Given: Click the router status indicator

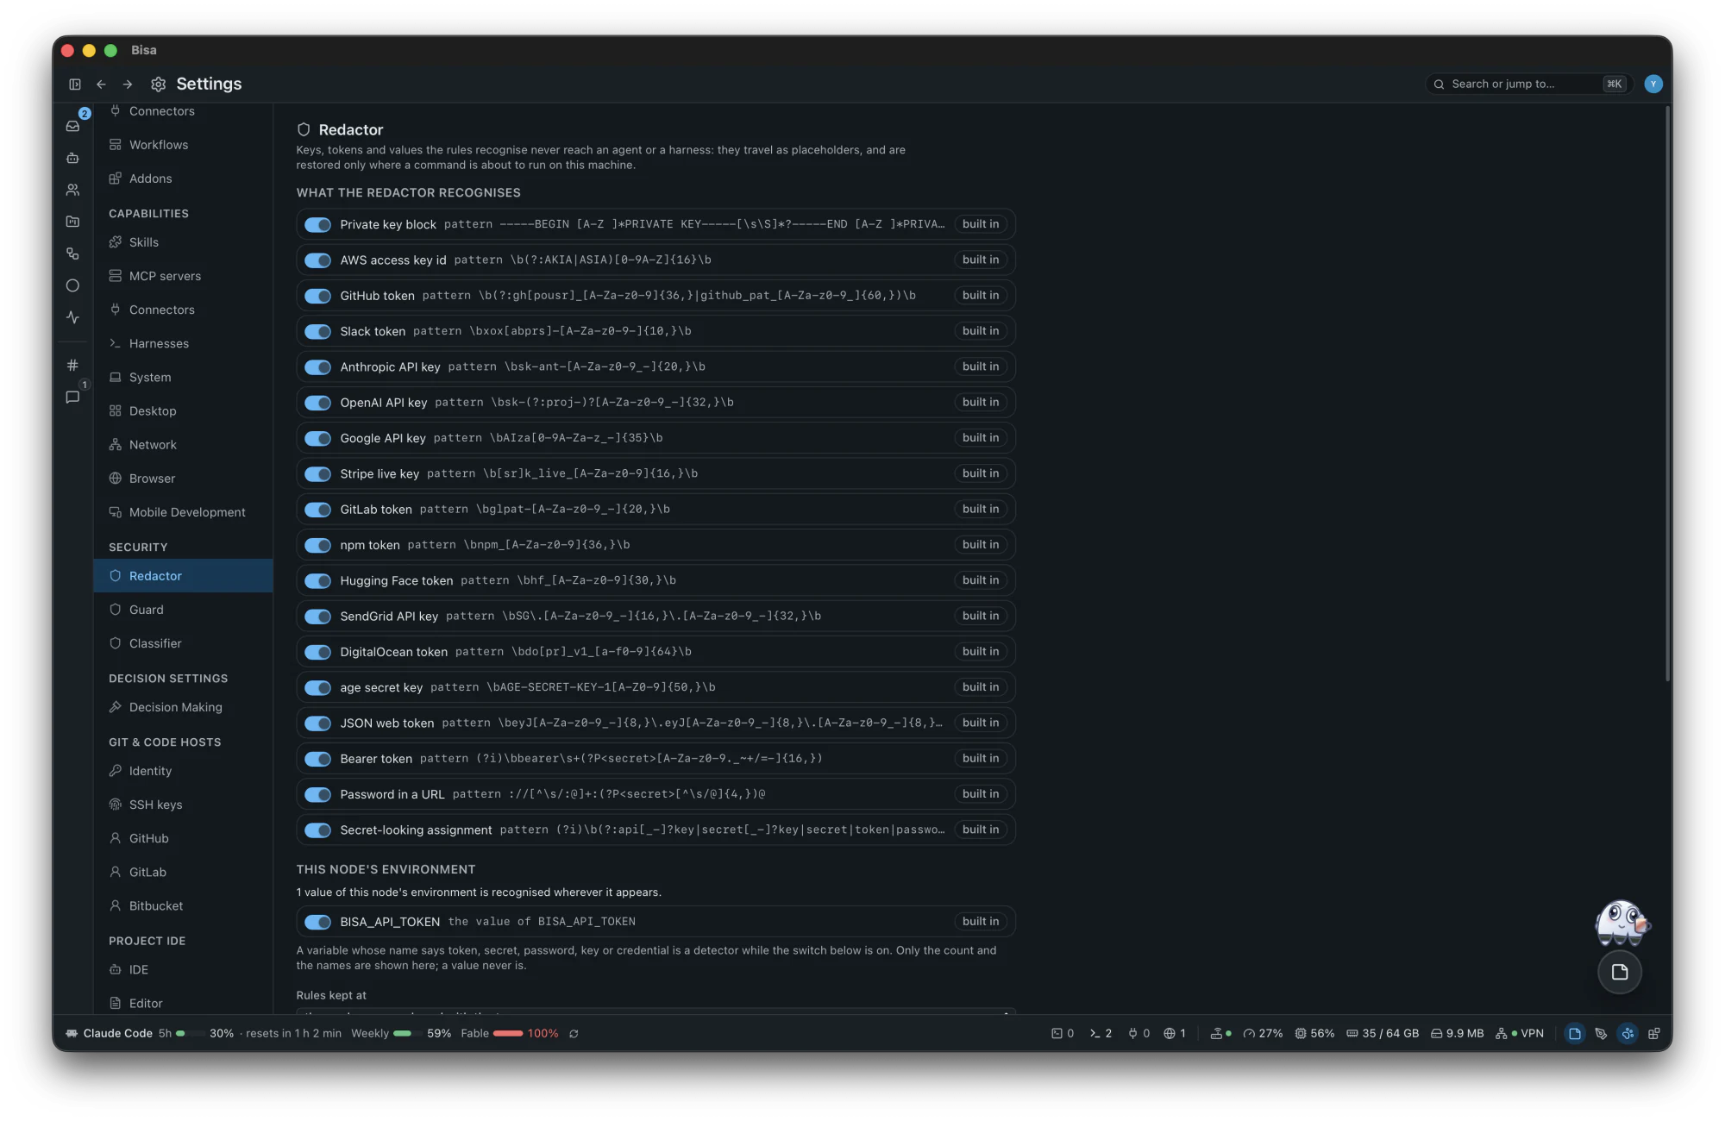Looking at the screenshot, I should point(1220,1034).
